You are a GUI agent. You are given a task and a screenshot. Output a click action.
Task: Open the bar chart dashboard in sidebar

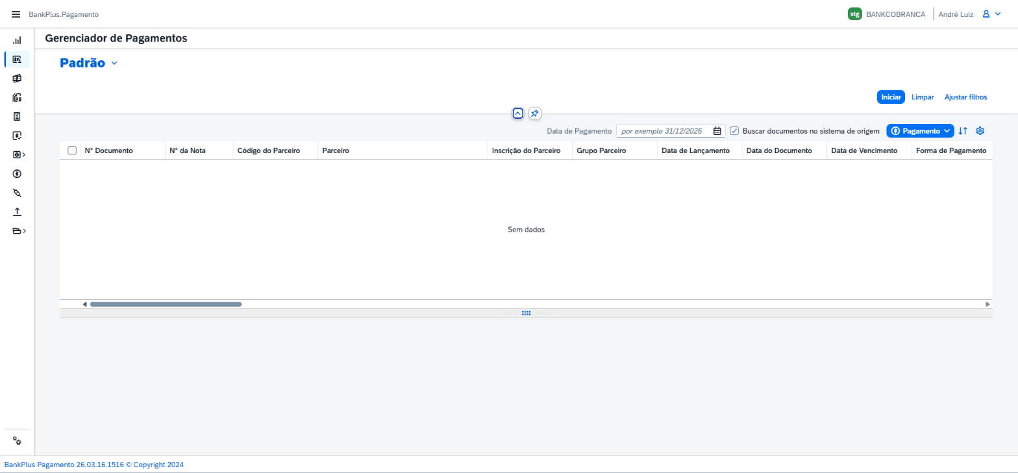(x=17, y=40)
